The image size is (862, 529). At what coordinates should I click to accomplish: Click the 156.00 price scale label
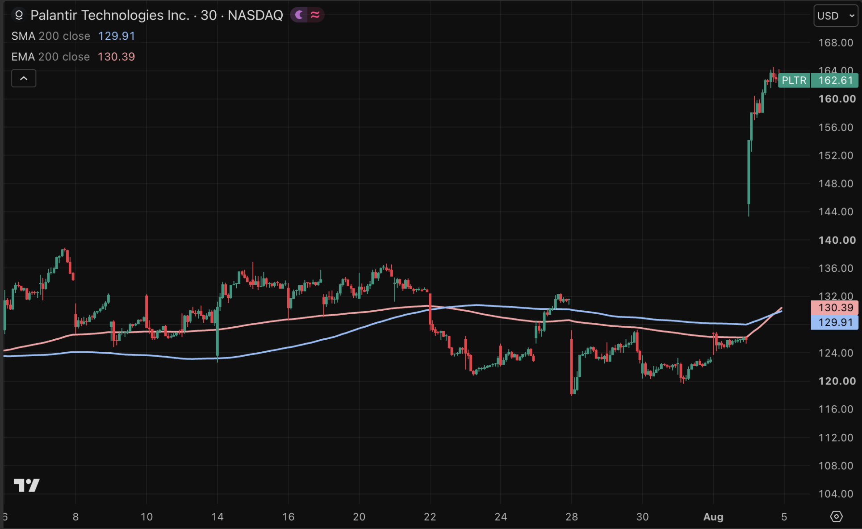tap(836, 128)
